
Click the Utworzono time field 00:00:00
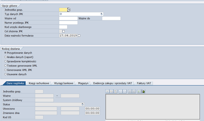tap(92, 109)
